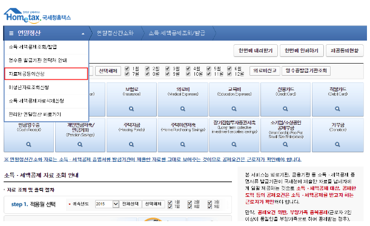Screen dimensions: 370x226
Task: Click the 소득 - 세액공제 자료 조회 안내 heading
Action: click(41, 175)
